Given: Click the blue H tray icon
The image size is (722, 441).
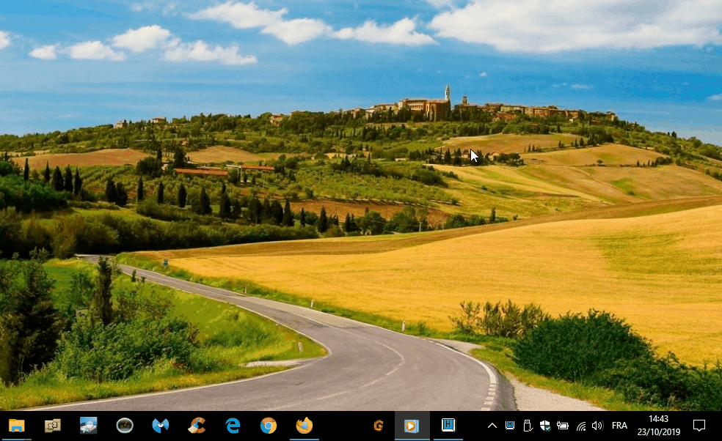Looking at the screenshot, I should tap(510, 426).
